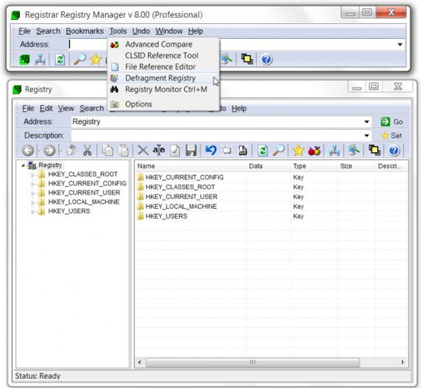Viewport: 421px width, 388px height.
Task: Click the Rename text-cursor icon
Action: 159,150
